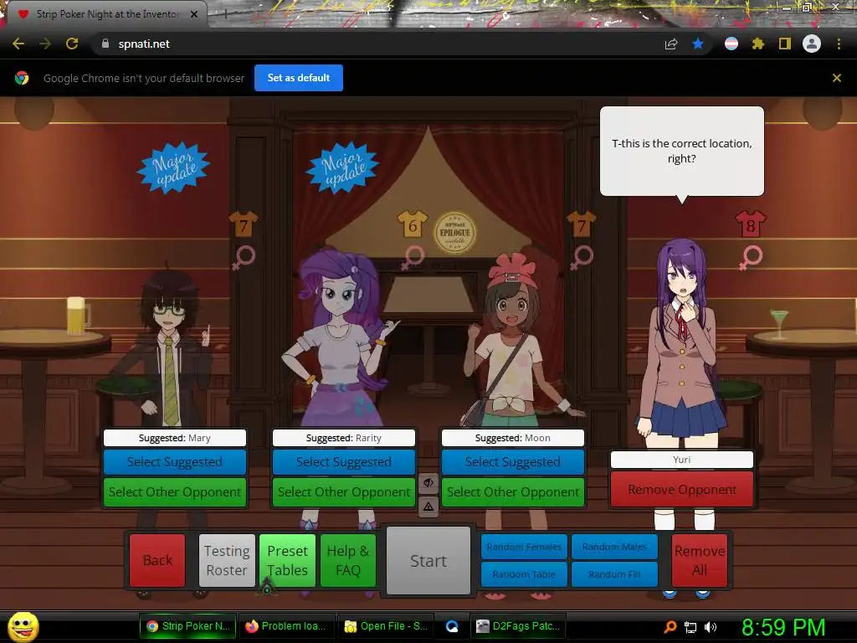Select Other Opponent in Rarity's slot

pyautogui.click(x=344, y=492)
